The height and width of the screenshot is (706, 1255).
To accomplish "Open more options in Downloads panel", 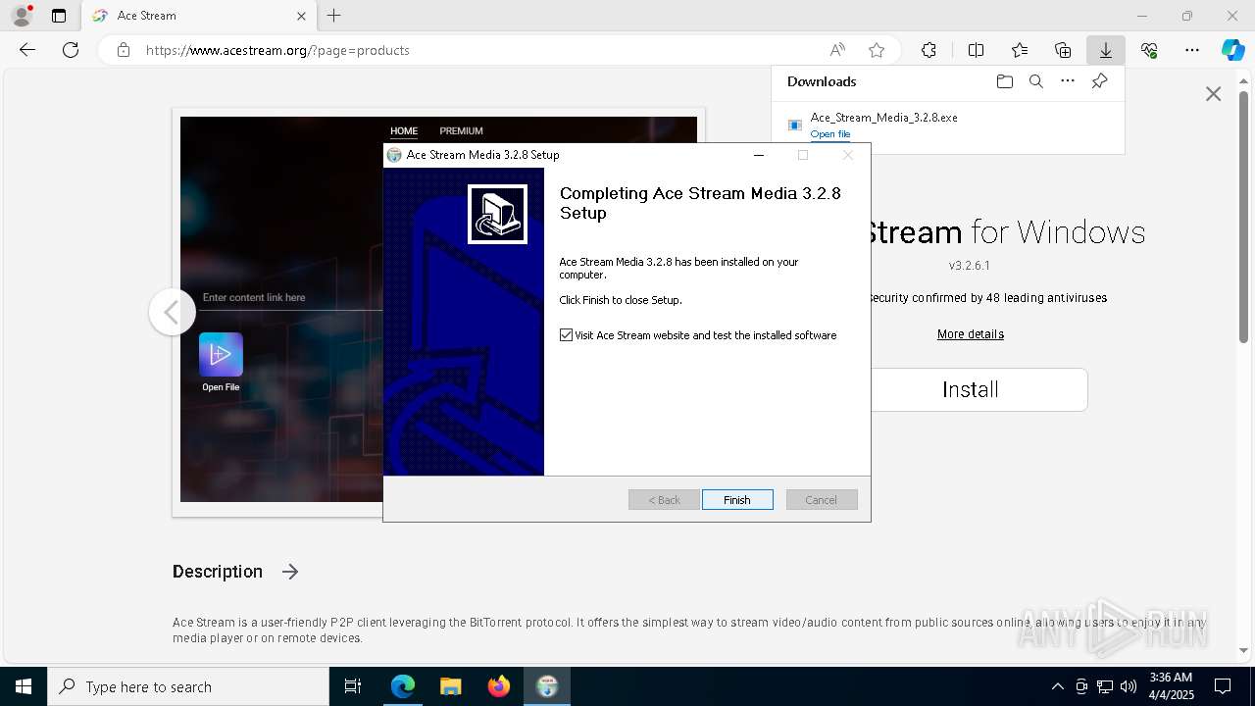I will tap(1068, 81).
